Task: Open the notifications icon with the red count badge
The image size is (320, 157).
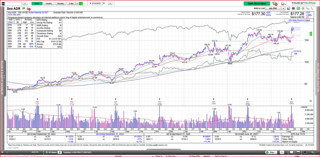Action: point(275,4)
